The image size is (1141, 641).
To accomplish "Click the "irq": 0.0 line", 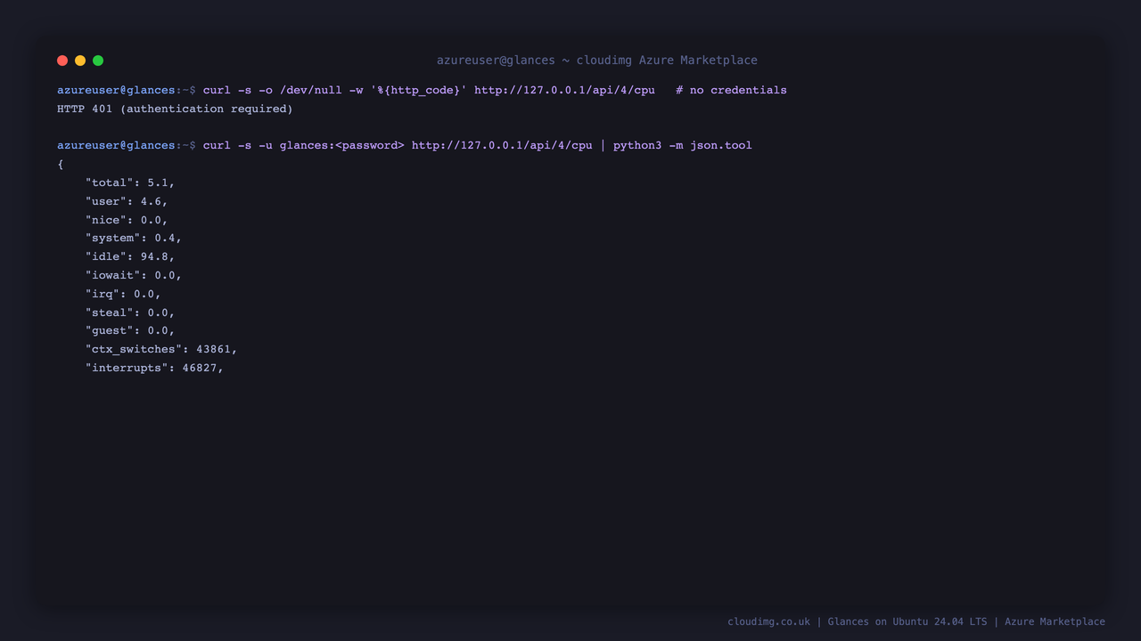I will click(123, 294).
